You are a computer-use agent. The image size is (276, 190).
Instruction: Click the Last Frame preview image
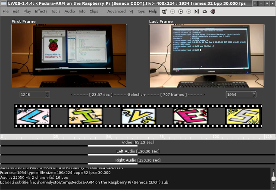click(207, 56)
